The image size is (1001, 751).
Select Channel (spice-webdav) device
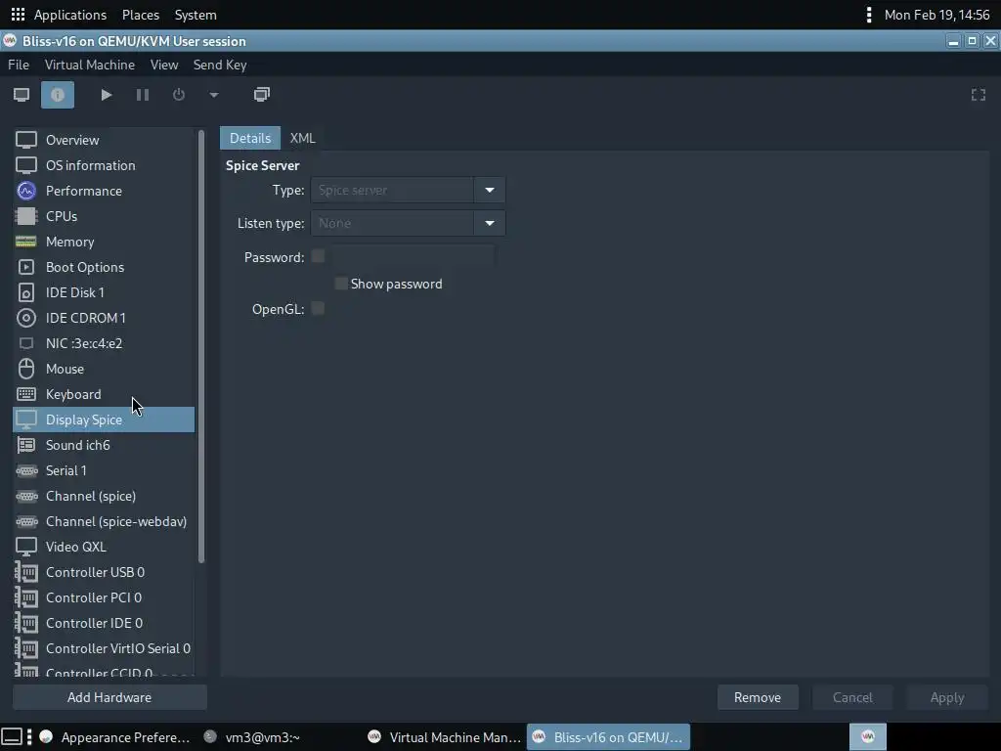[x=104, y=522]
